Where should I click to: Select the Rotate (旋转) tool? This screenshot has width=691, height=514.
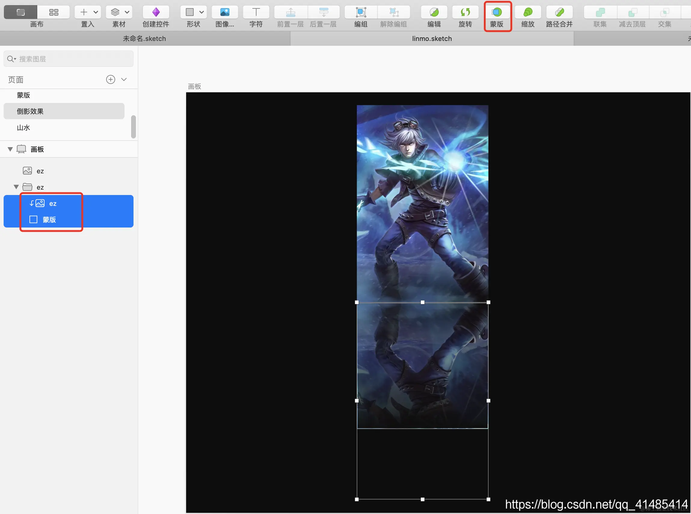coord(465,13)
